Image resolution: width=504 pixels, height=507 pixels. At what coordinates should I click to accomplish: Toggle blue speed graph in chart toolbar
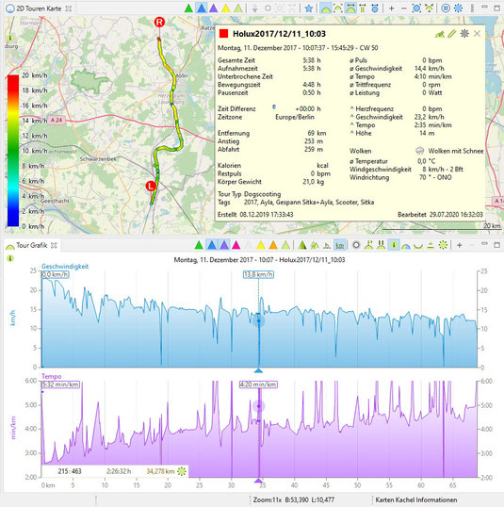coord(211,245)
